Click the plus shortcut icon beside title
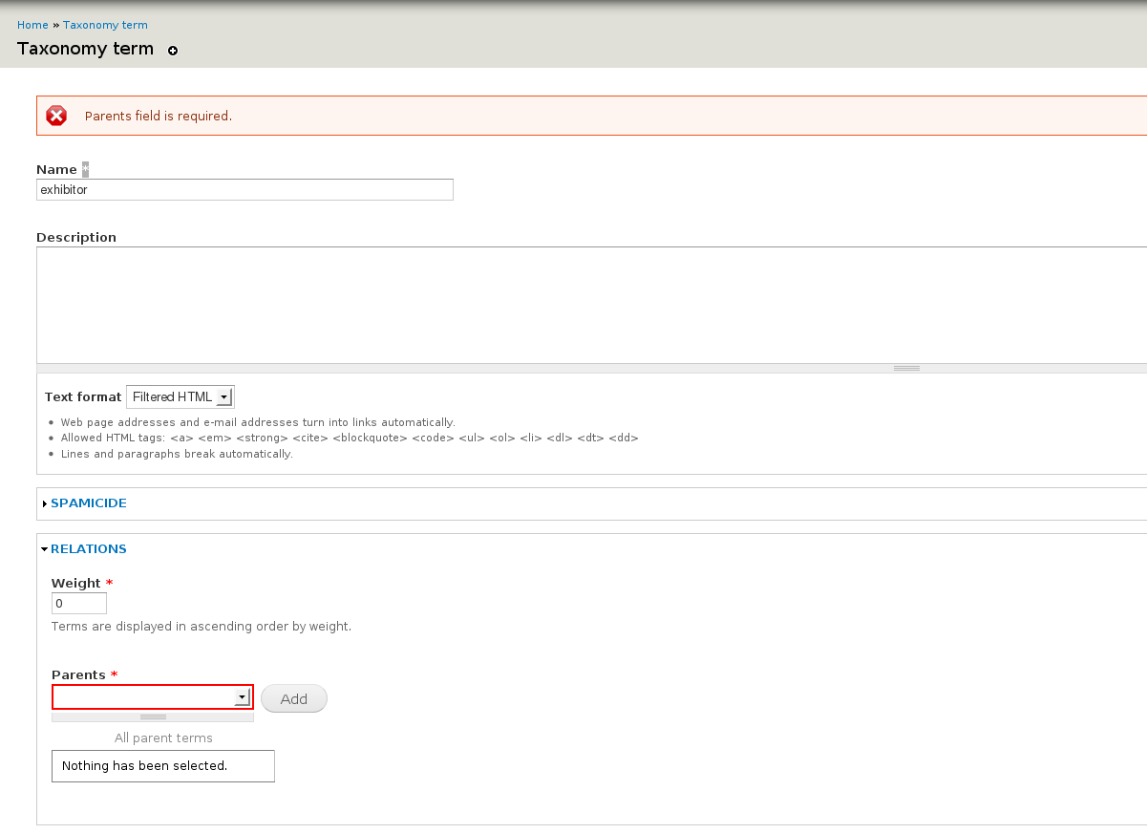The image size is (1147, 834). (x=173, y=51)
